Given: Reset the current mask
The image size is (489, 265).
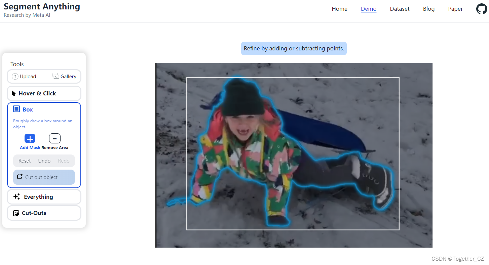Looking at the screenshot, I should pos(25,161).
